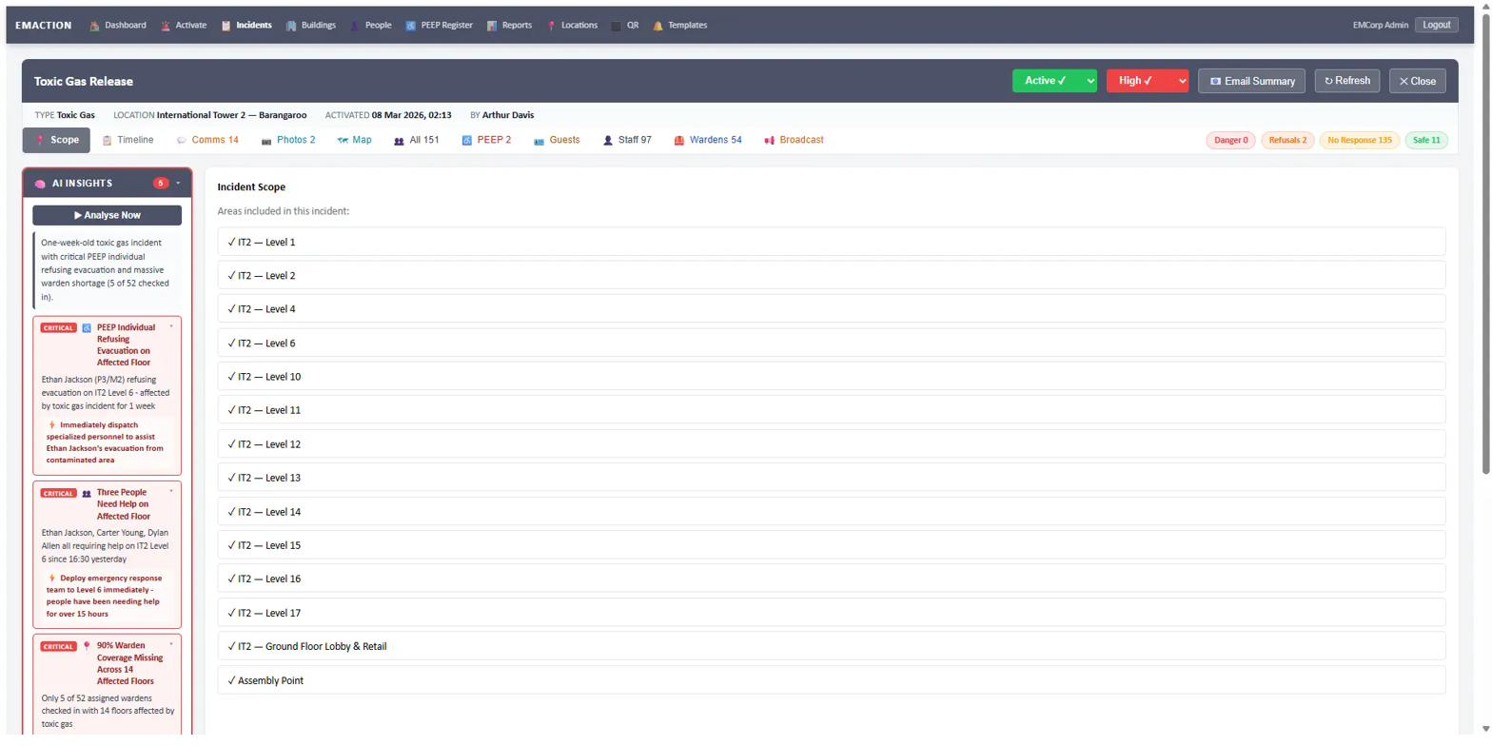Click people icon in Three People Need Help card
This screenshot has height=746, width=1492.
[x=87, y=493]
